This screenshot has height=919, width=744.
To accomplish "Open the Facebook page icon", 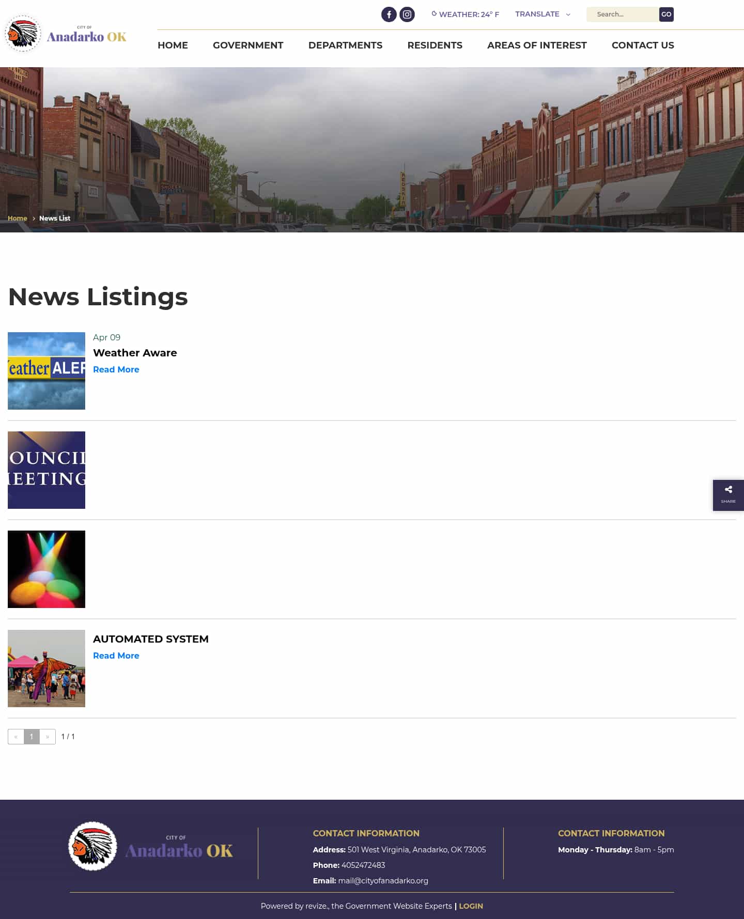I will [x=389, y=14].
